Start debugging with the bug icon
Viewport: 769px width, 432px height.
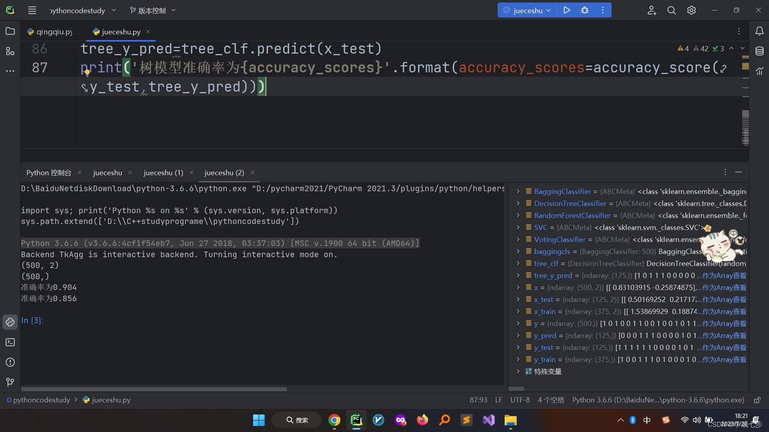(x=584, y=10)
